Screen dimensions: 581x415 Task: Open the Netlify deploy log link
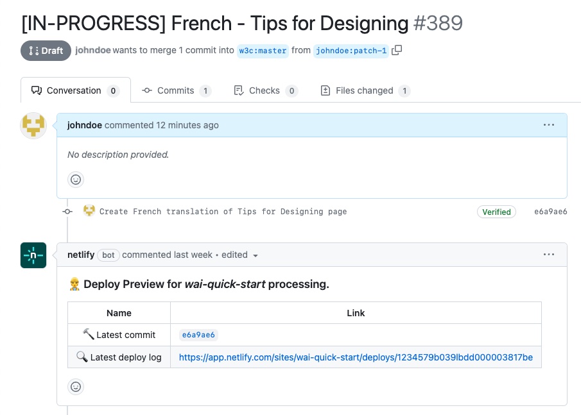[356, 357]
